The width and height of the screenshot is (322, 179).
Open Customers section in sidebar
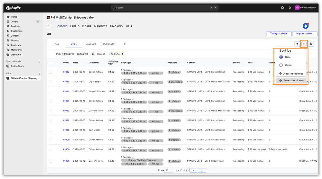[16, 31]
